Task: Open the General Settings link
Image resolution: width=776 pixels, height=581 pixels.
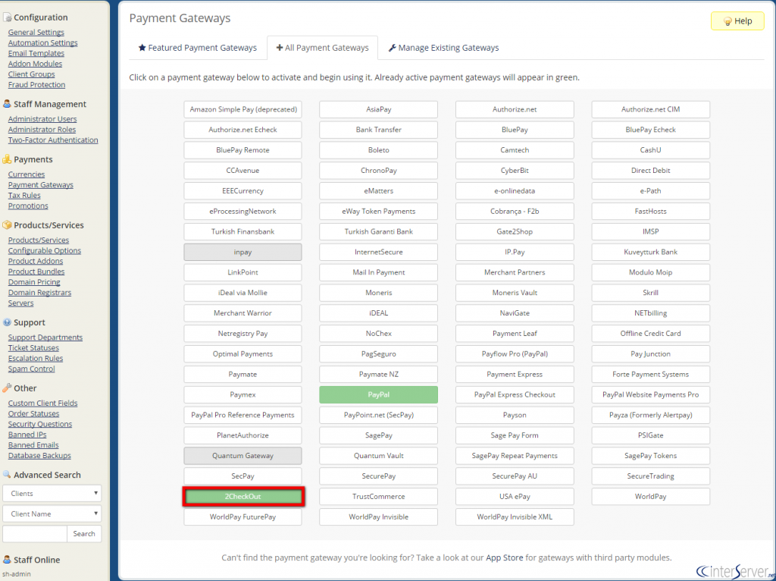Action: pos(36,32)
